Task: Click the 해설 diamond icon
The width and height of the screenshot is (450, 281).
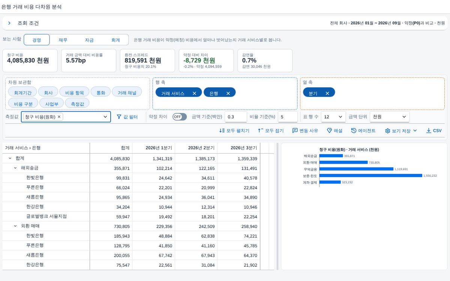Action: 329,131
